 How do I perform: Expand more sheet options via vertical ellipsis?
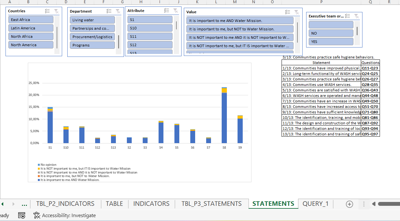363,204
